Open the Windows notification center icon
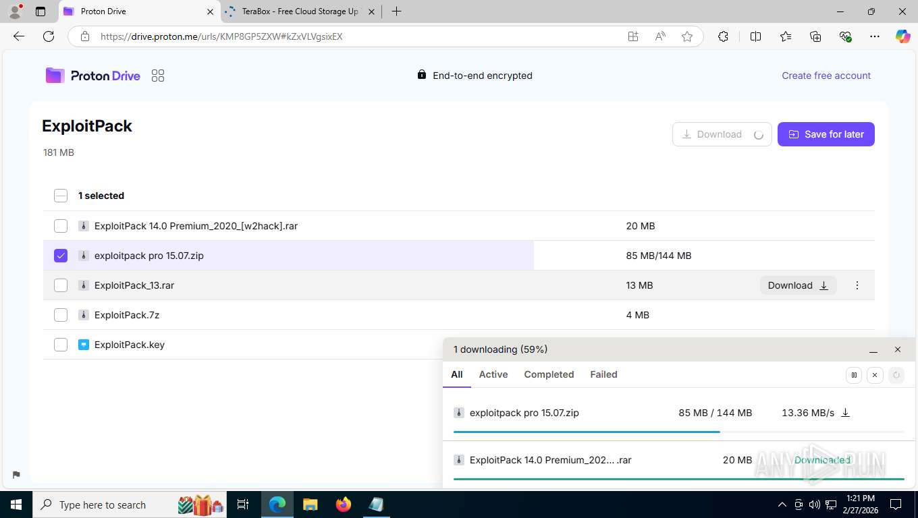918x518 pixels. 896,505
